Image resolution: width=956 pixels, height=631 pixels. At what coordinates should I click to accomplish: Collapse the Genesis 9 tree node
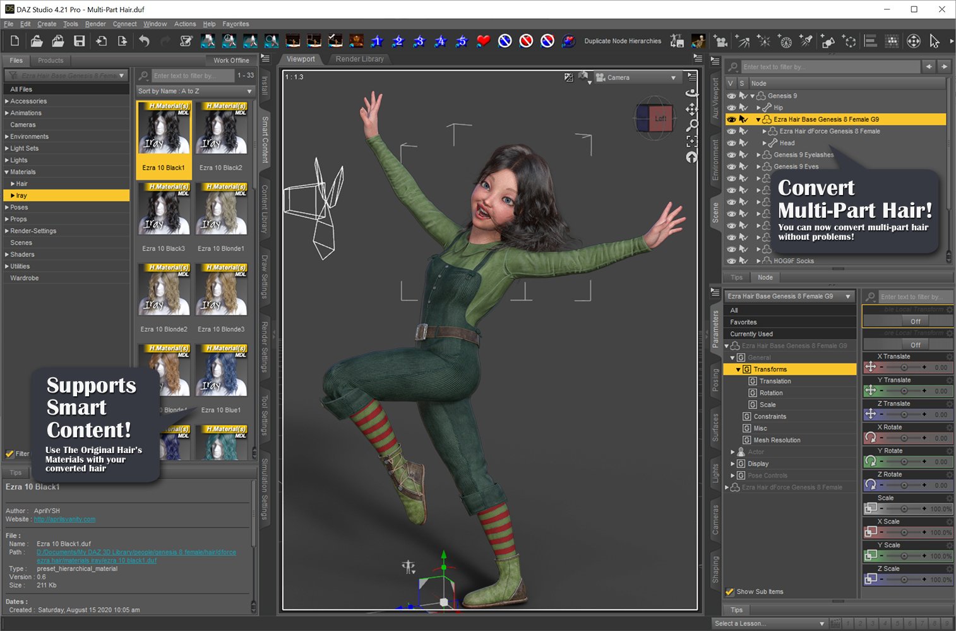753,96
